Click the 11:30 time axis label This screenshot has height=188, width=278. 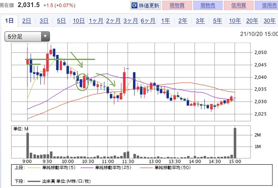click(128, 161)
